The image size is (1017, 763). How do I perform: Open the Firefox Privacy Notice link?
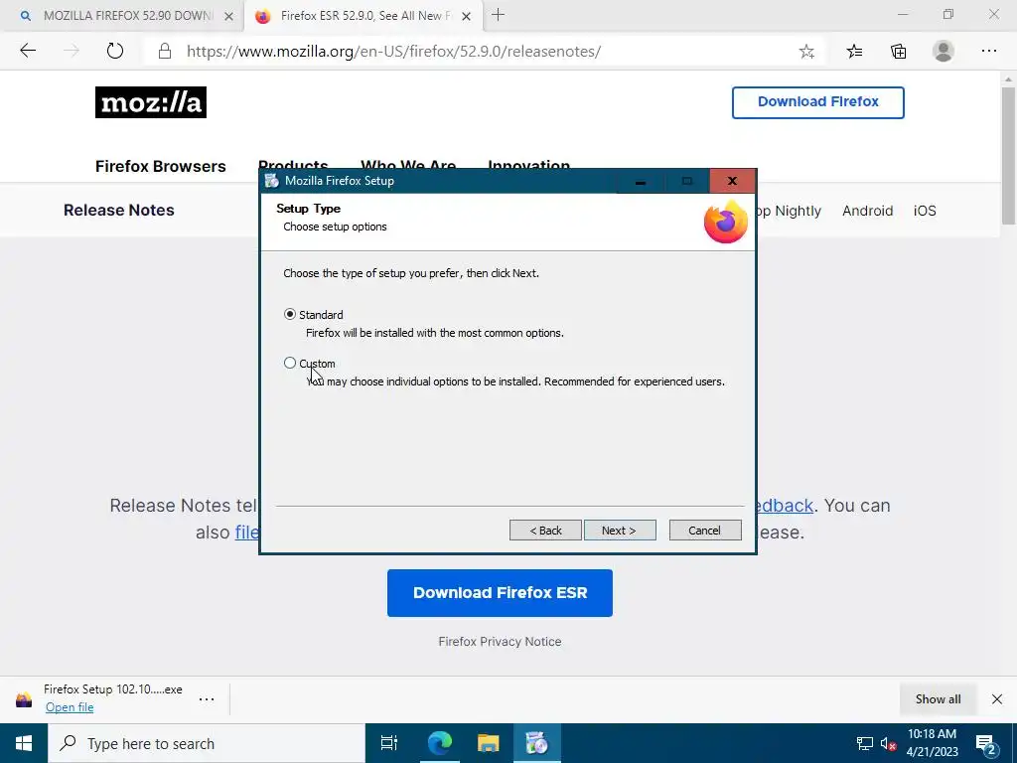500,642
